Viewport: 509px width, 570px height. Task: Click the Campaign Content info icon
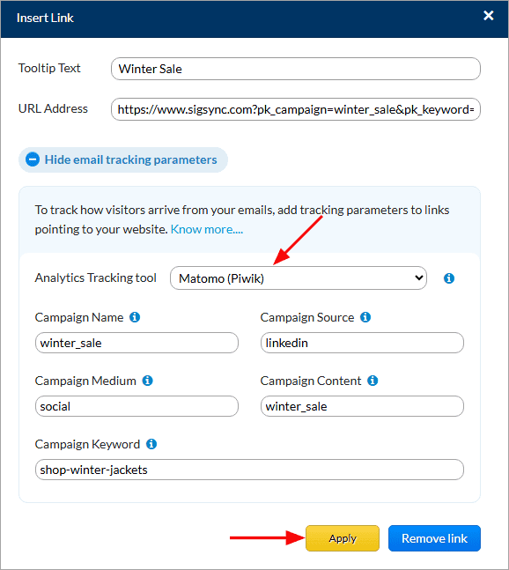(x=373, y=381)
